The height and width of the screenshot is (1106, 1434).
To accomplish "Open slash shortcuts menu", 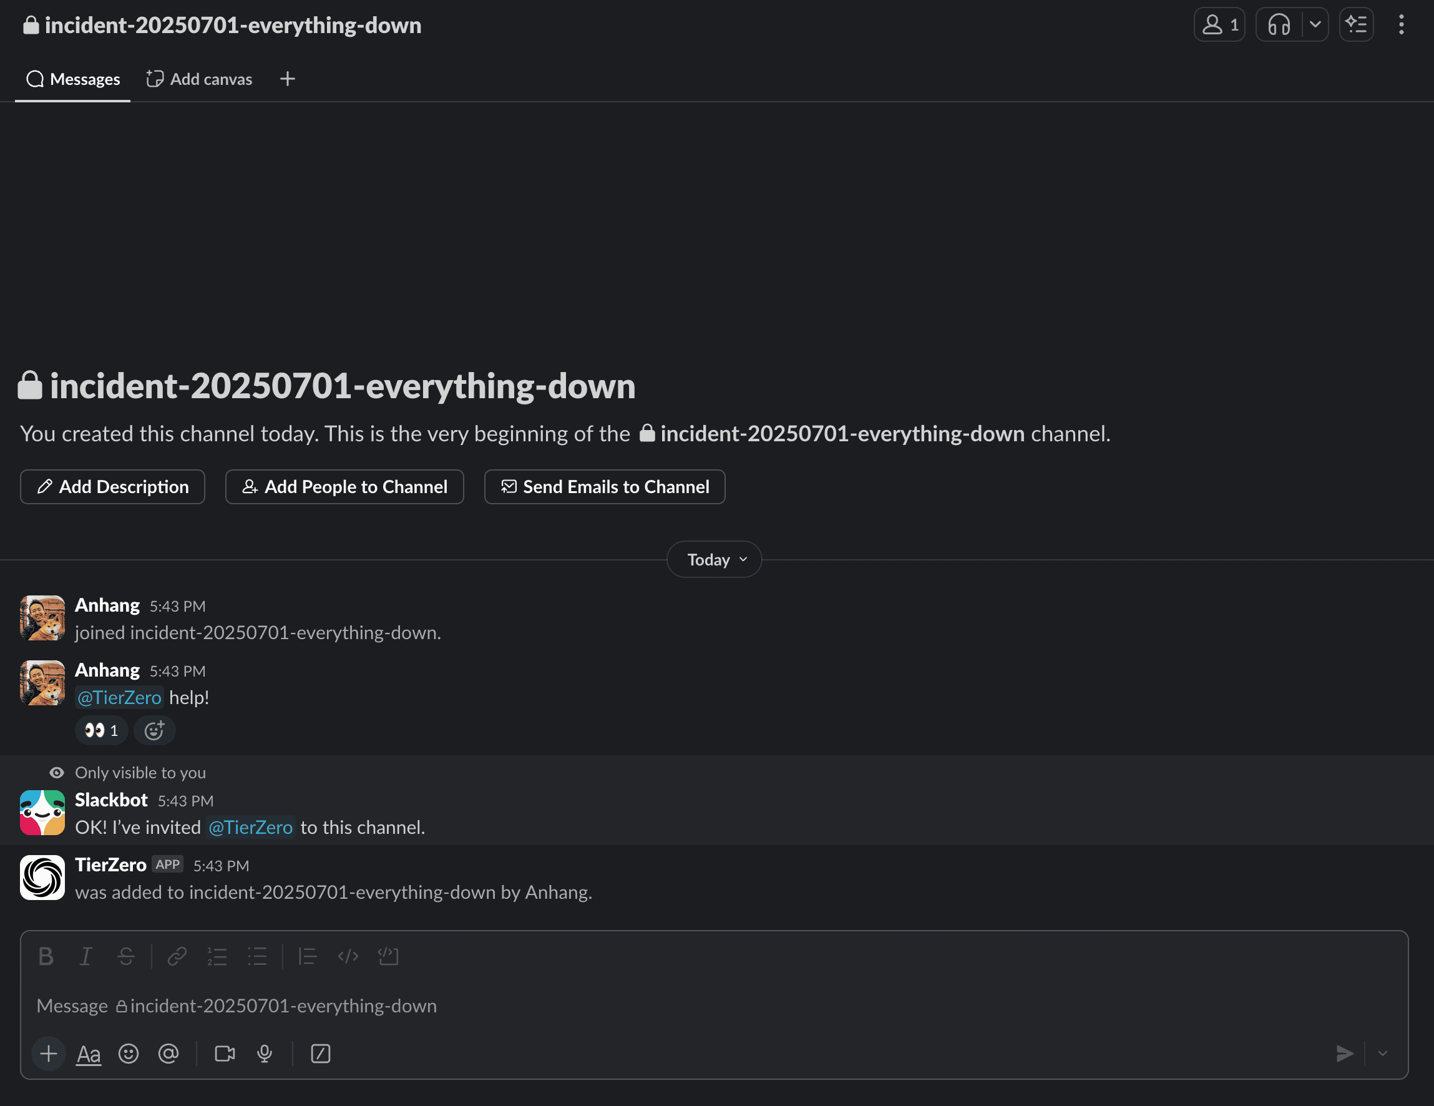I will (320, 1054).
